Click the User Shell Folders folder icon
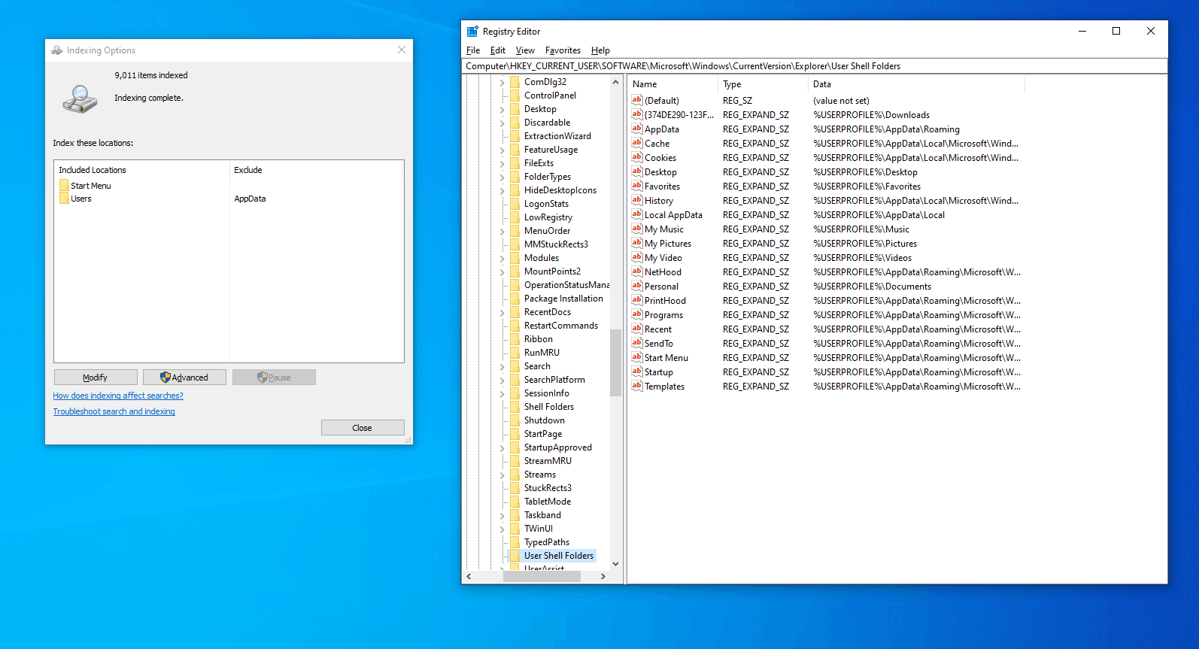The image size is (1199, 649). pyautogui.click(x=515, y=555)
